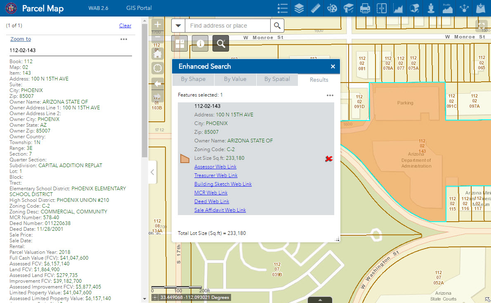Go to the default home extent

[157, 54]
